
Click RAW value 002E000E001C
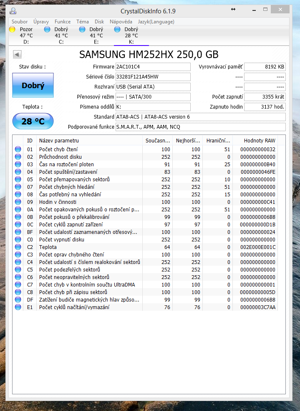(258, 247)
